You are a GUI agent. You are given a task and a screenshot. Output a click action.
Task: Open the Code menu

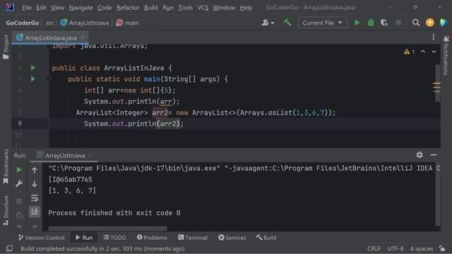point(105,8)
